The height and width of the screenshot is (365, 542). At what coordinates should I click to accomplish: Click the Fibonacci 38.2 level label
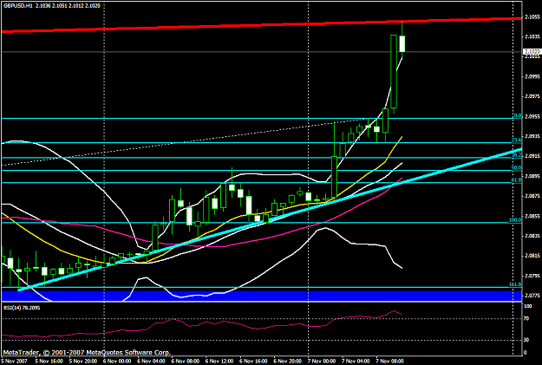point(517,155)
